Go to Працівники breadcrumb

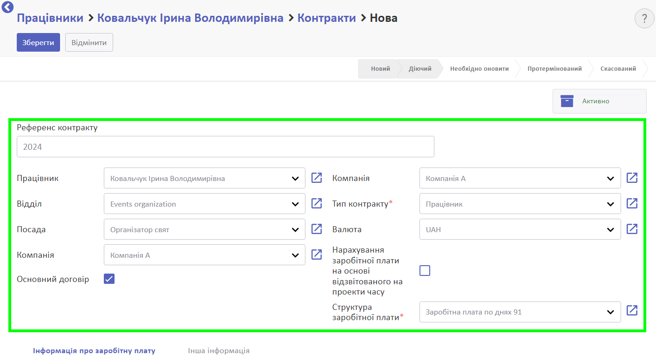[50, 18]
